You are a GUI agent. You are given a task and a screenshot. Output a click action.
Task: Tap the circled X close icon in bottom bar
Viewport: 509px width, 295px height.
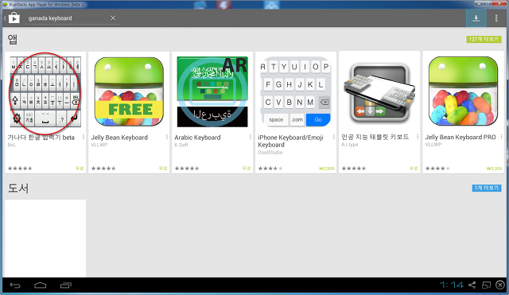500,285
